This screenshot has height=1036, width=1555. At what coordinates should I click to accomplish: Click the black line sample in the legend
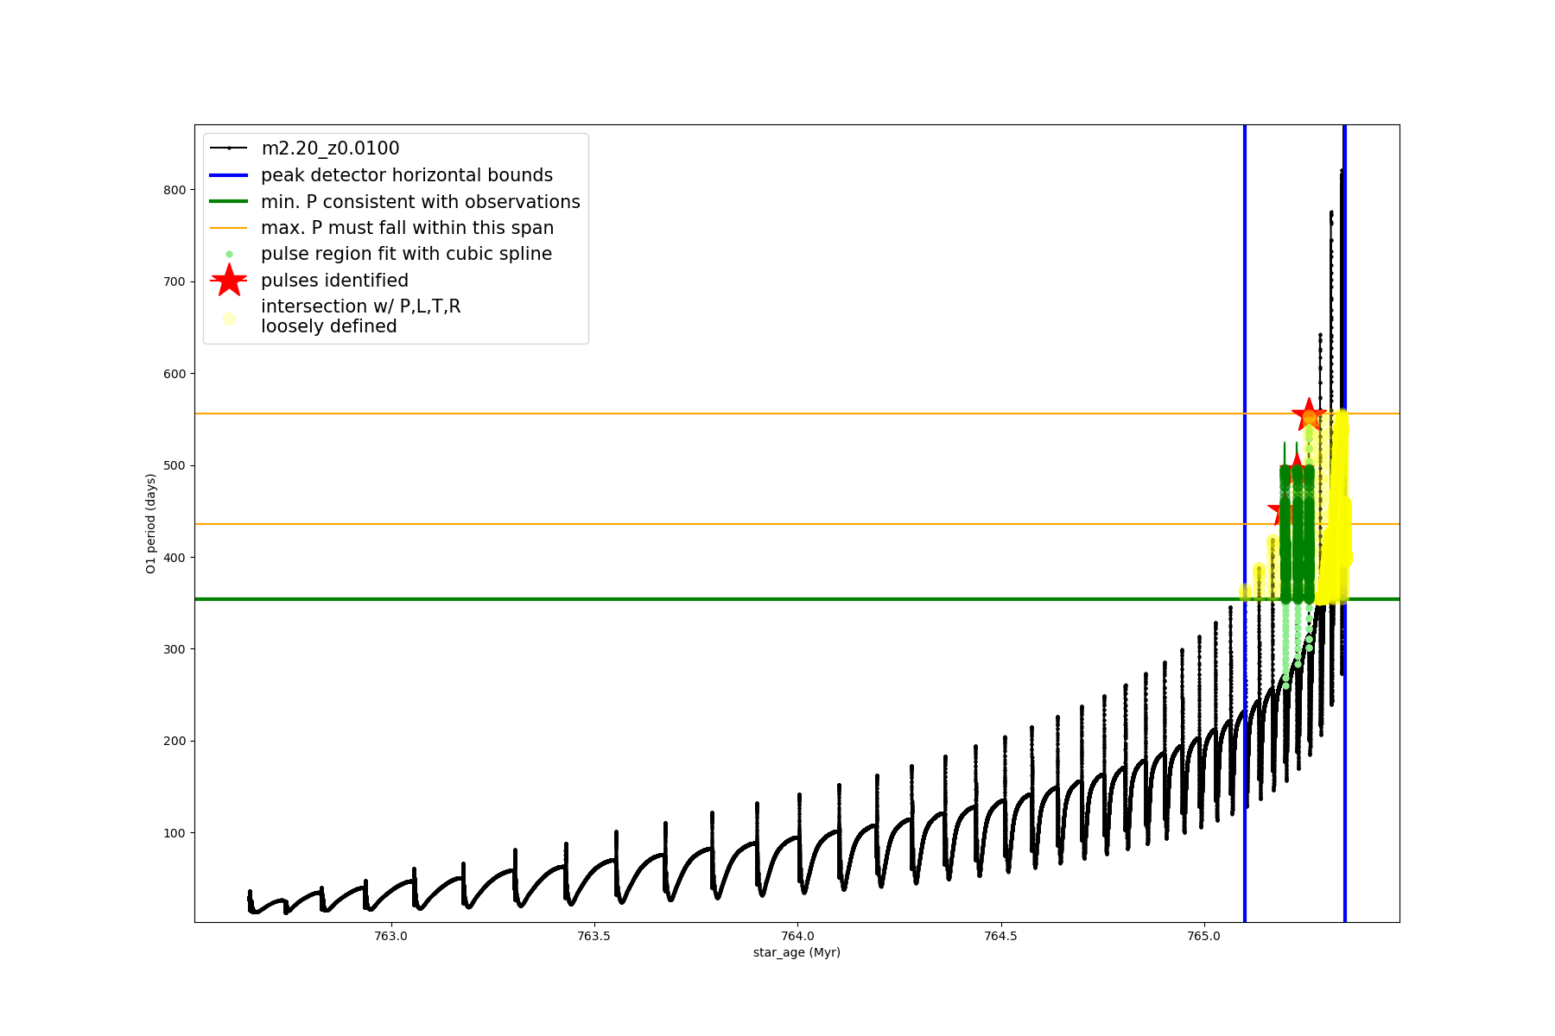[229, 148]
